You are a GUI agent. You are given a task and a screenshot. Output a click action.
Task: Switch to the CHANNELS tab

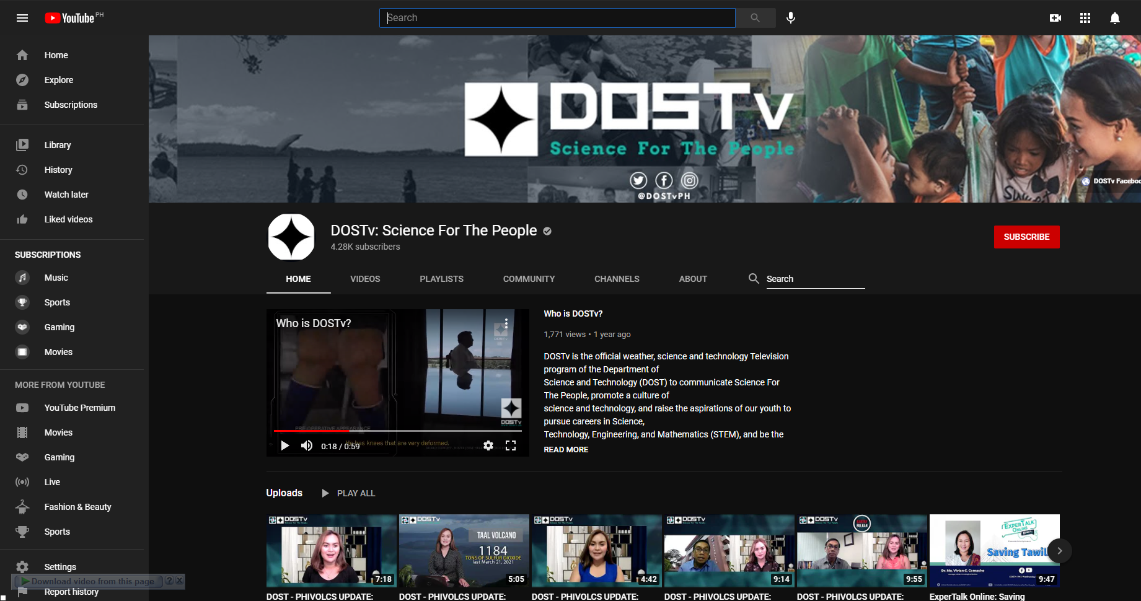click(617, 279)
